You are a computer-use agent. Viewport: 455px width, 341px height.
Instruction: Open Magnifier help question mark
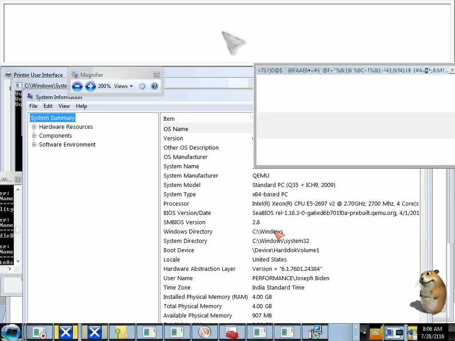(x=155, y=86)
